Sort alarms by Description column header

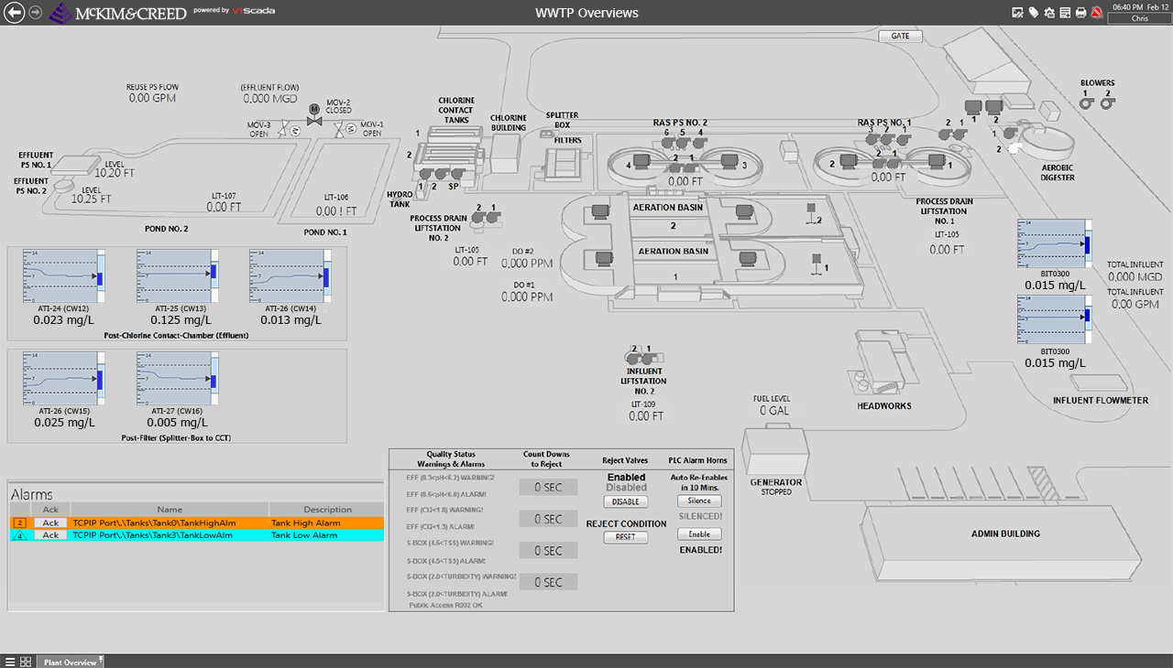327,510
